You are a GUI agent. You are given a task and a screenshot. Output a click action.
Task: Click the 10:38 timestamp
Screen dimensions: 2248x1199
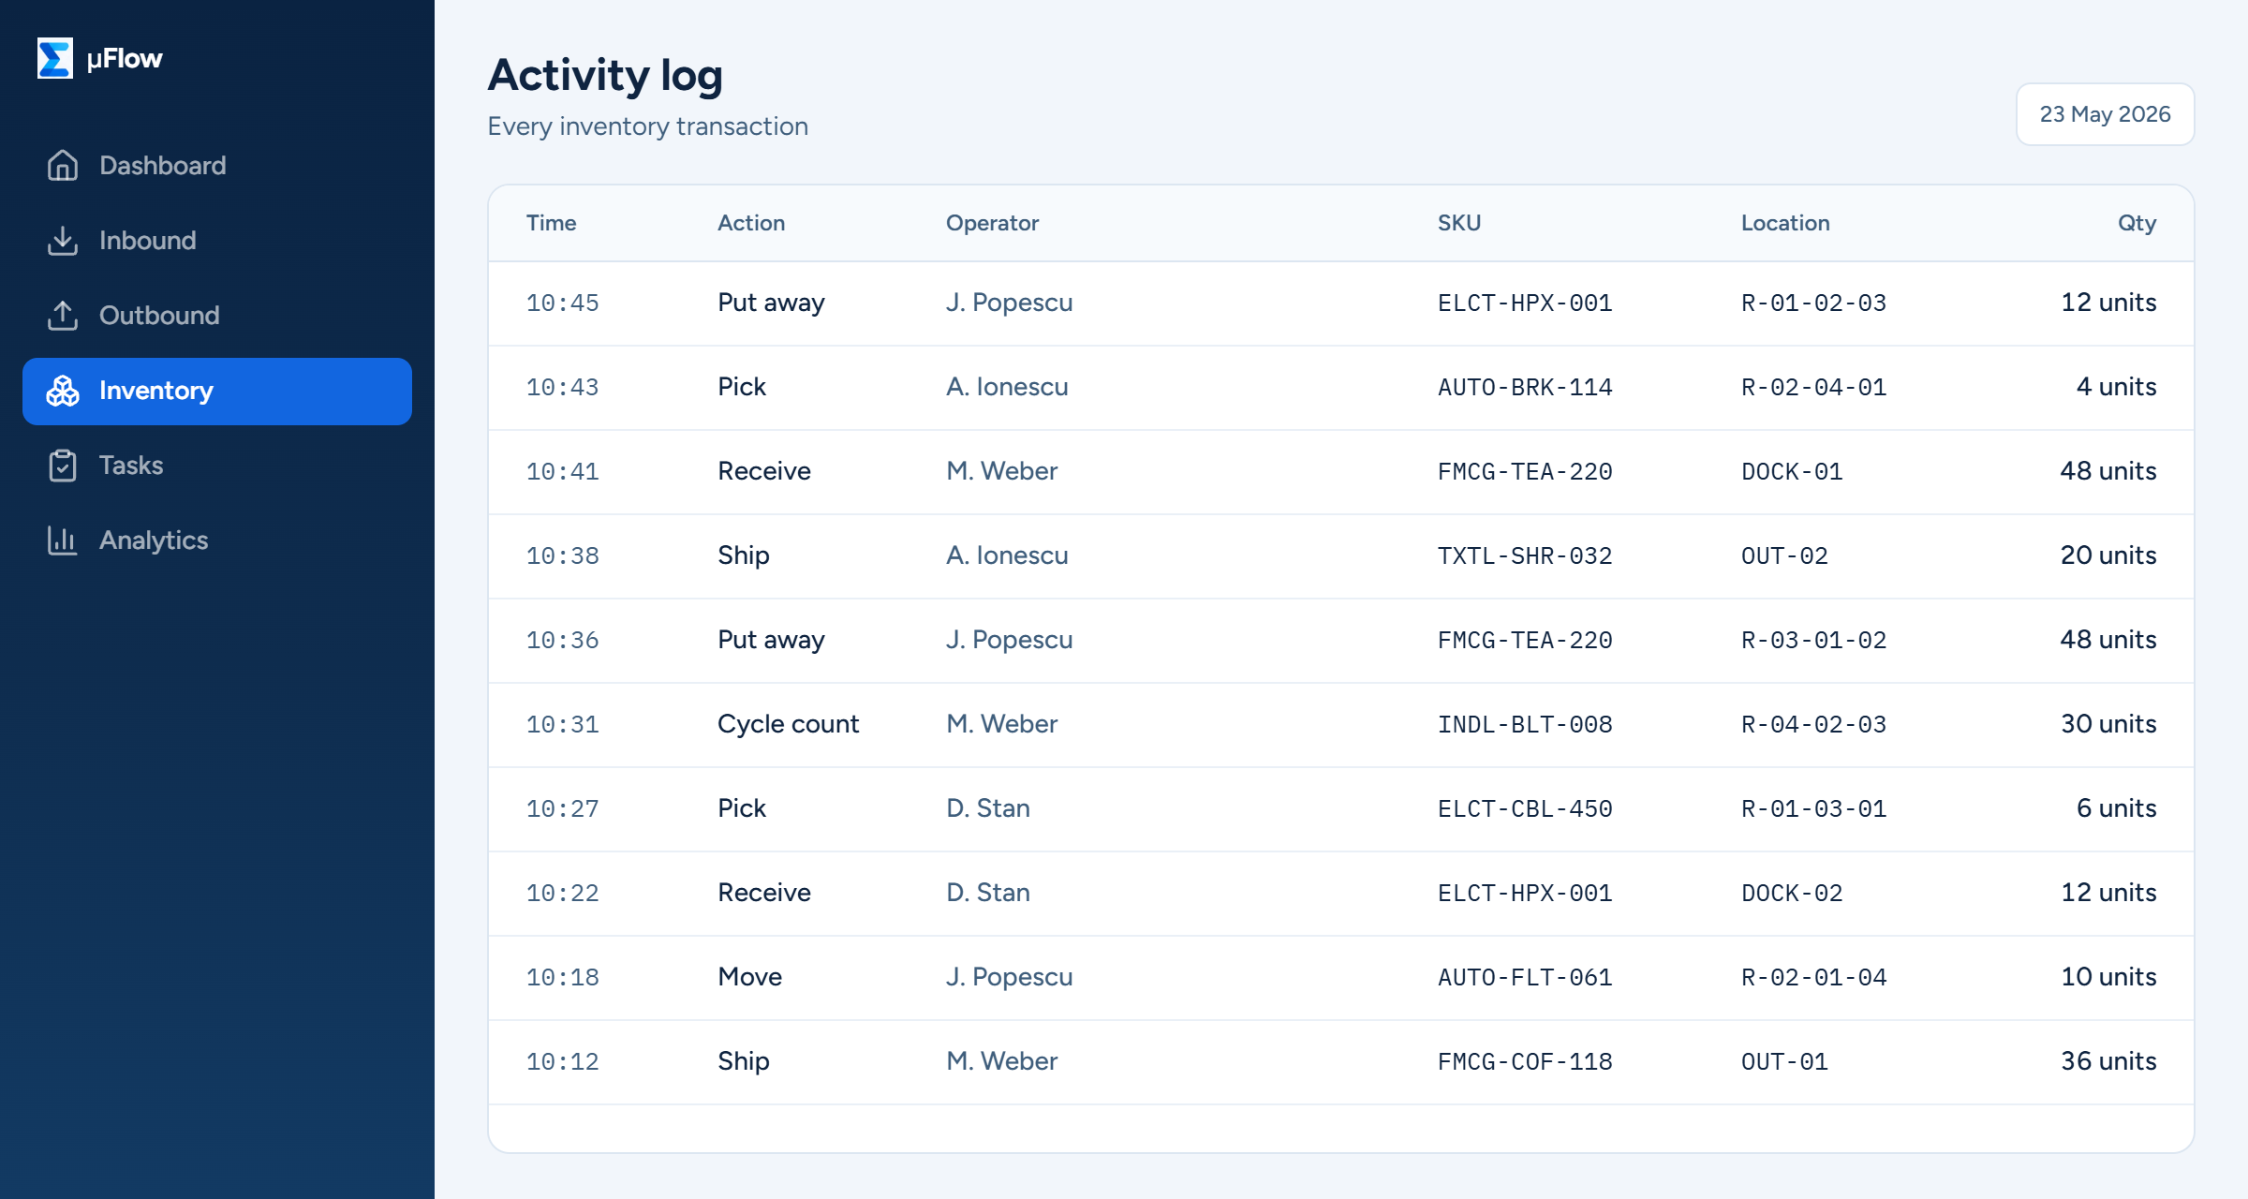point(562,556)
